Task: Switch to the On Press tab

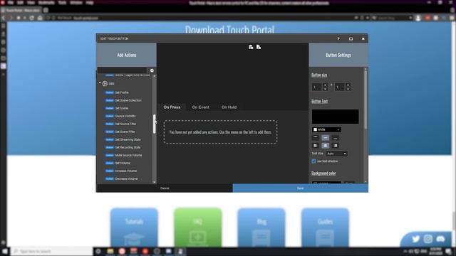Action: click(172, 107)
